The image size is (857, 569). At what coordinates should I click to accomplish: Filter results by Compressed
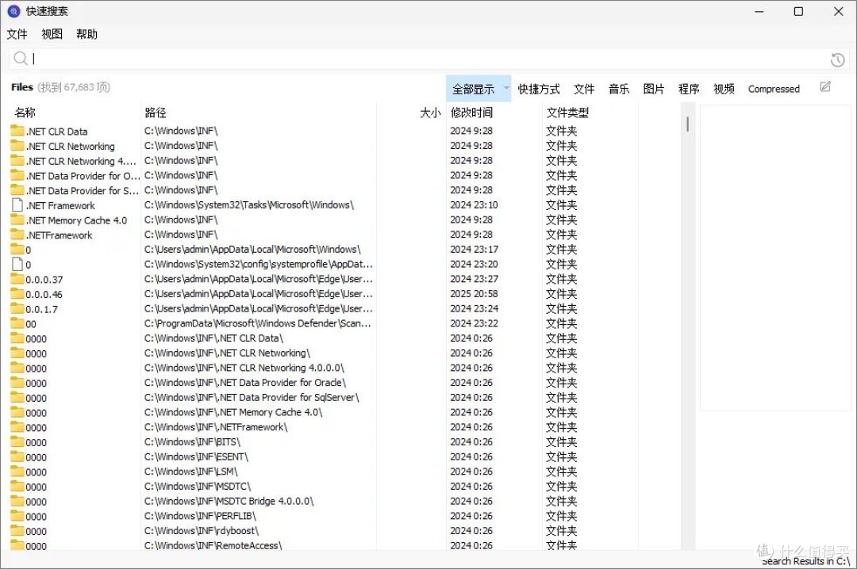pos(774,89)
